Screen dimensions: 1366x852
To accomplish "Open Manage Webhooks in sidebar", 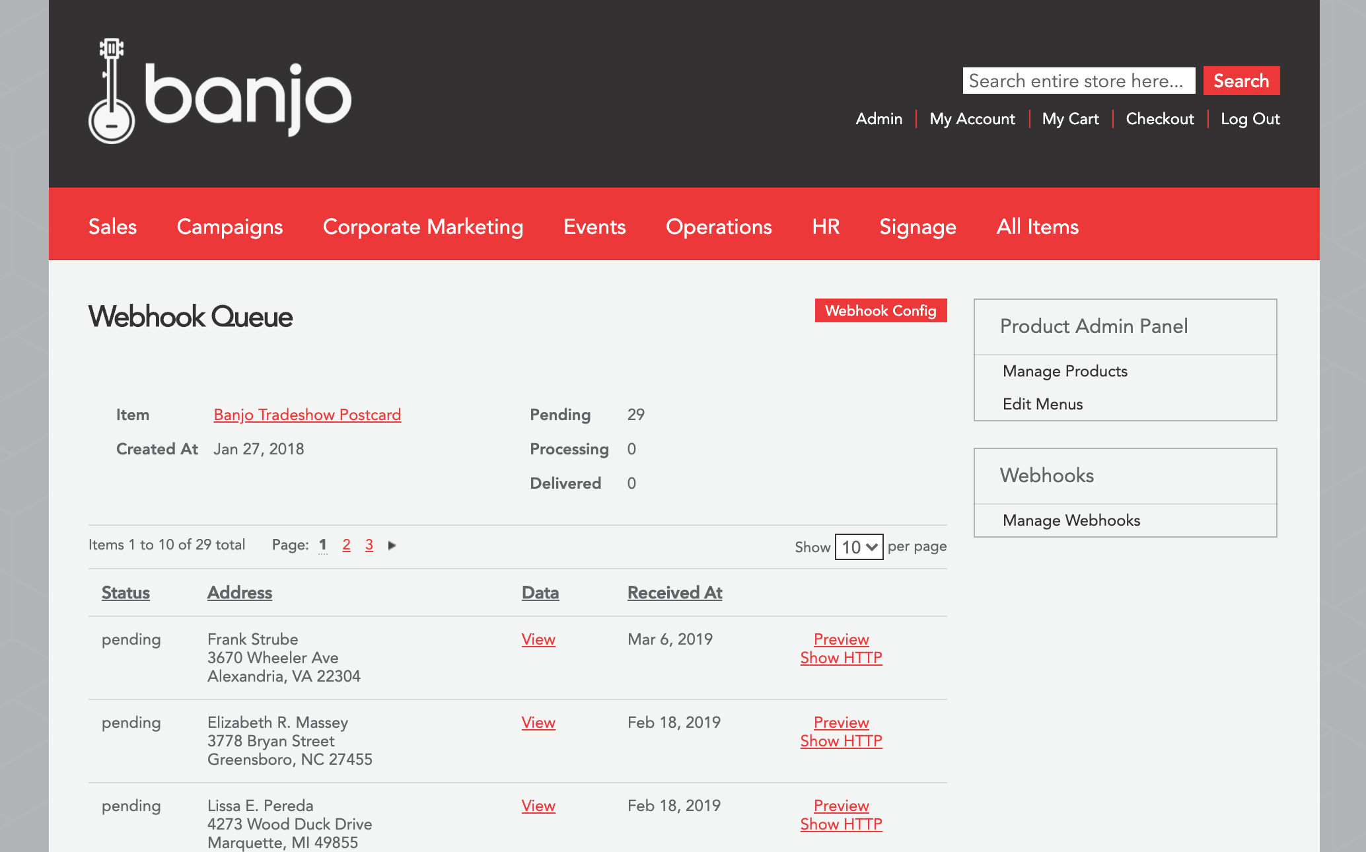I will (1071, 520).
